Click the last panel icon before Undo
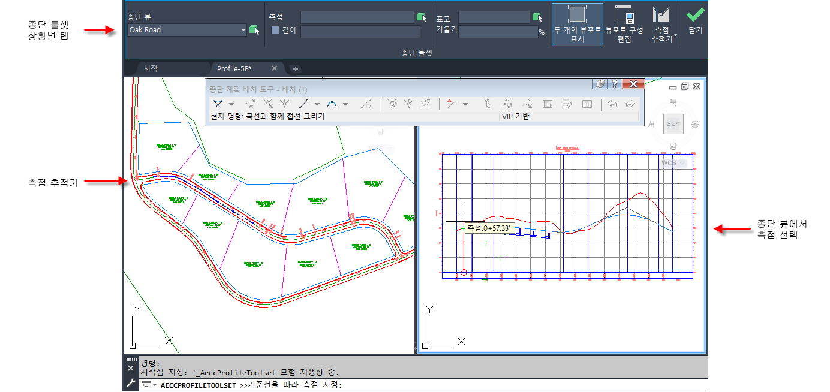The image size is (830, 392). click(x=587, y=104)
